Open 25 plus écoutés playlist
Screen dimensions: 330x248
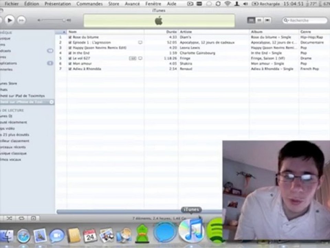coord(14,135)
